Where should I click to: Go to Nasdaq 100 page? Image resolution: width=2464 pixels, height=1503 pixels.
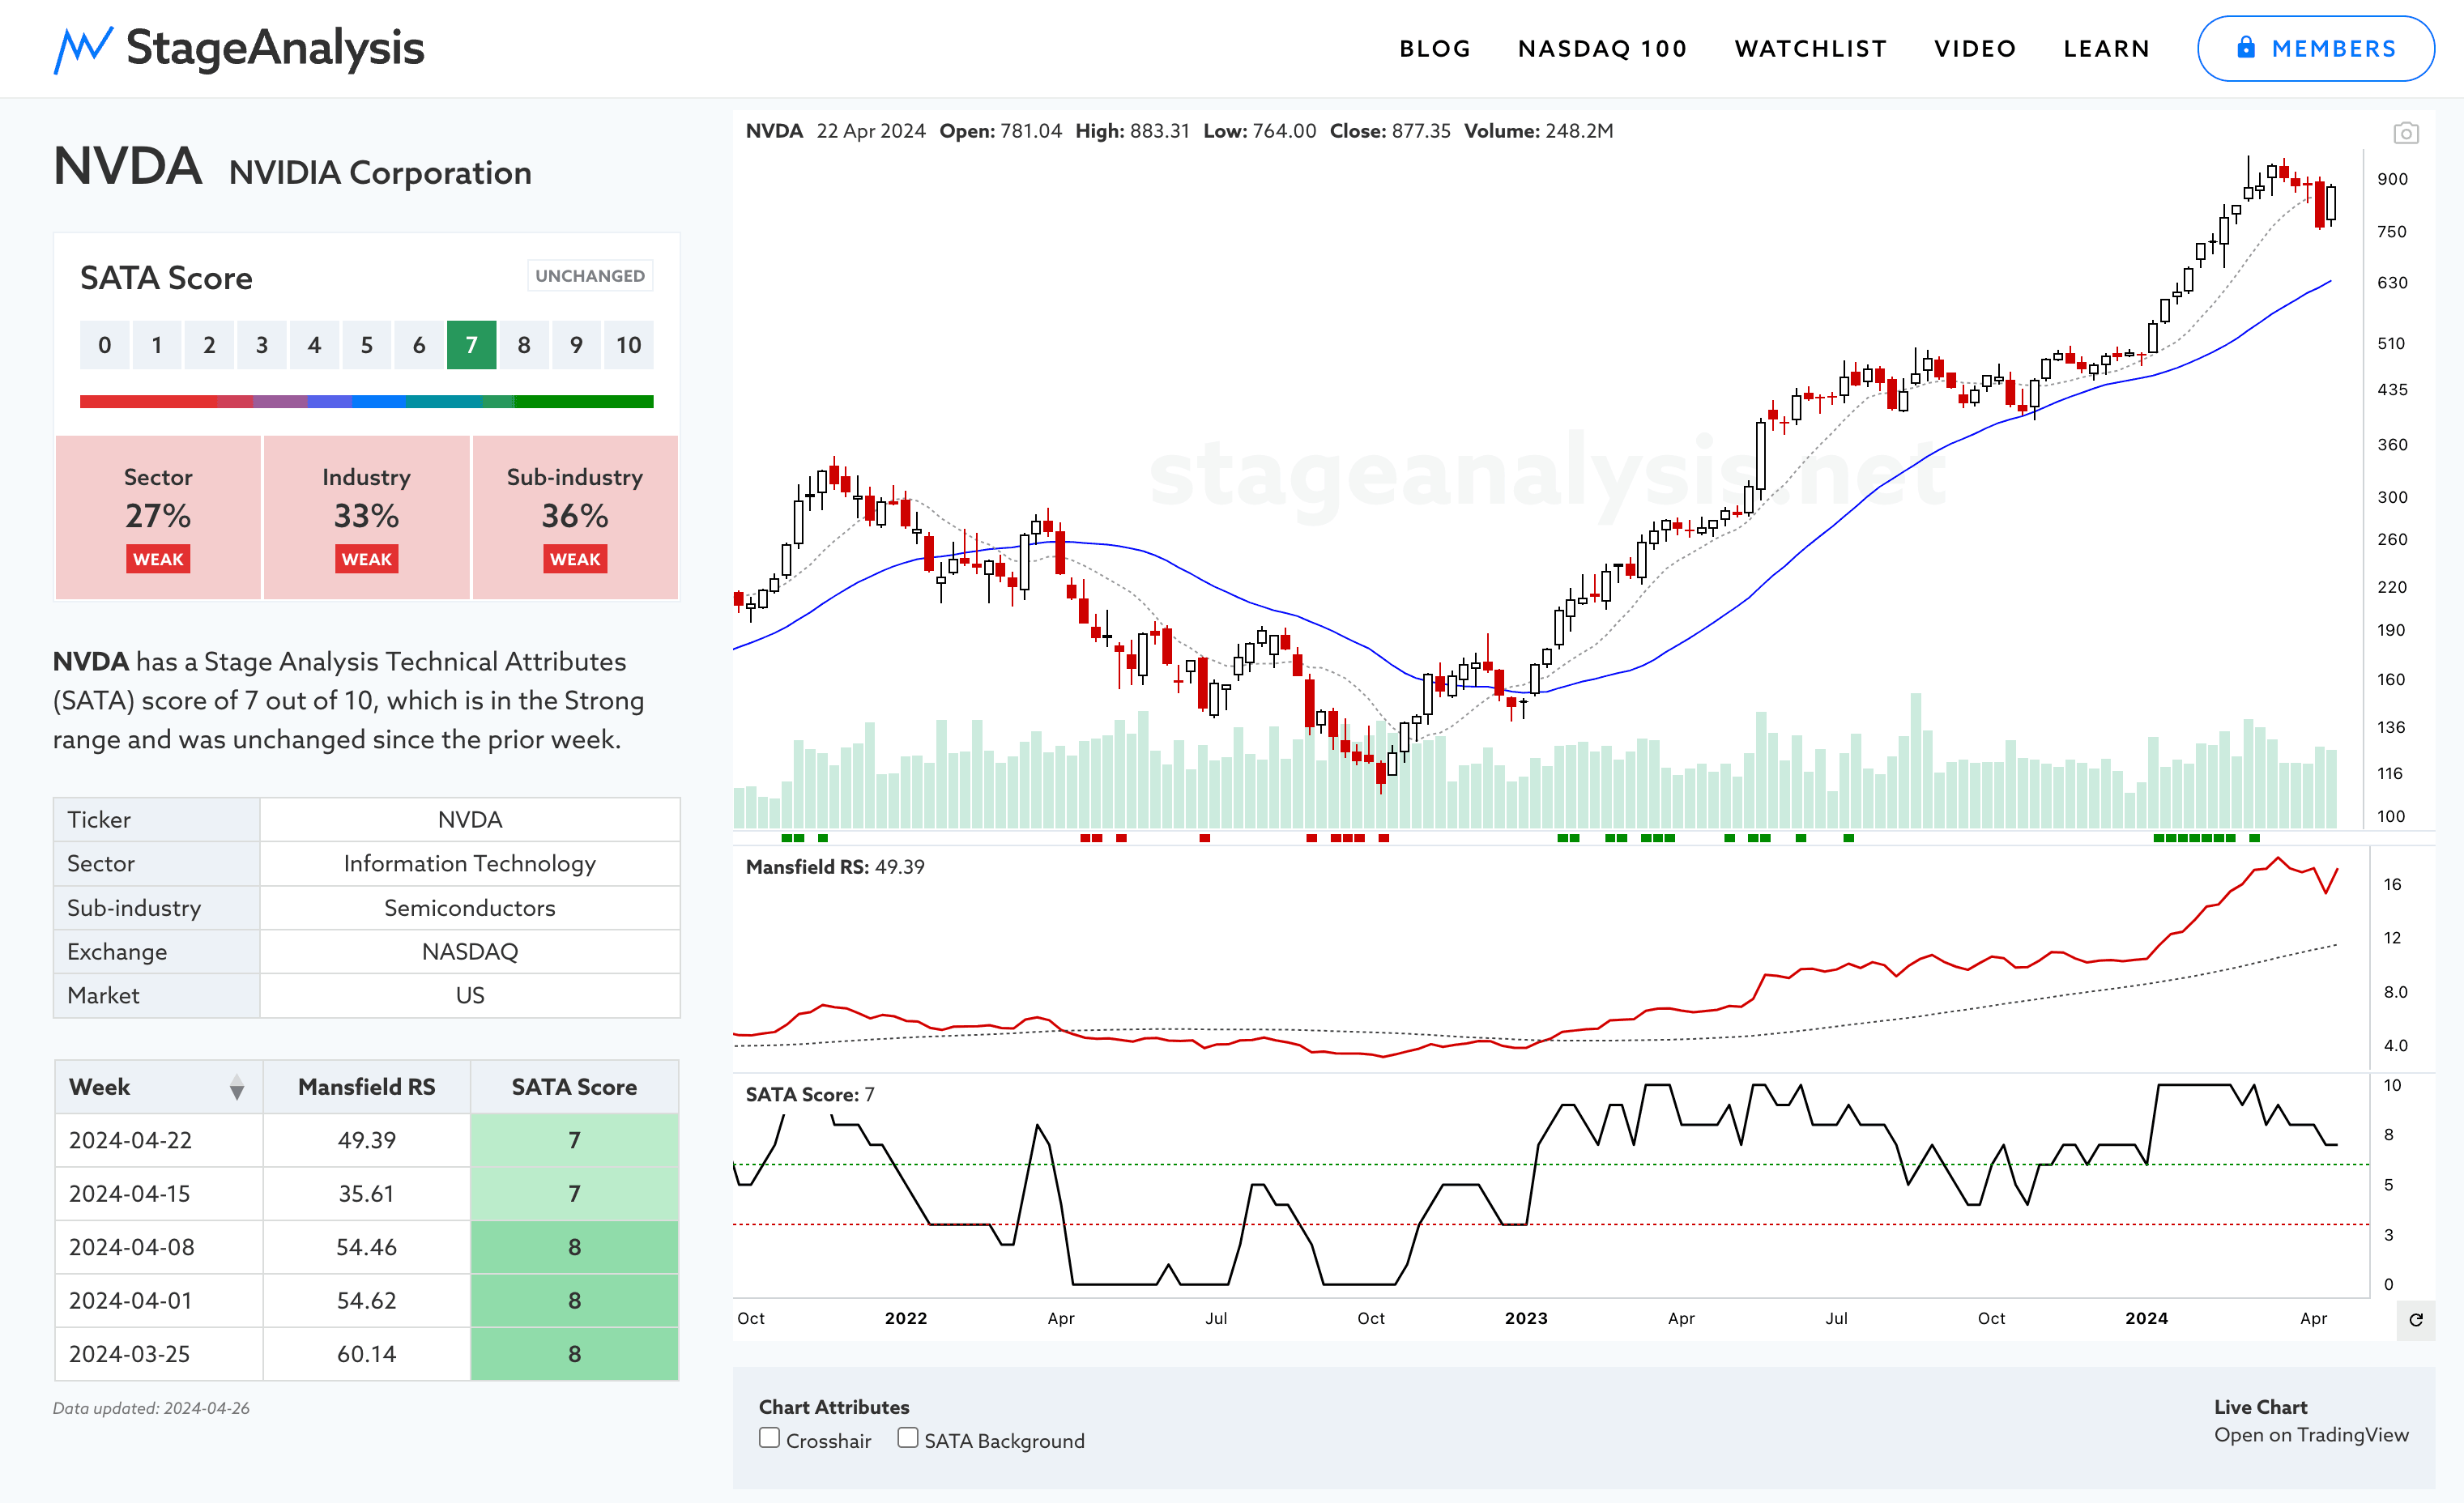point(1602,49)
